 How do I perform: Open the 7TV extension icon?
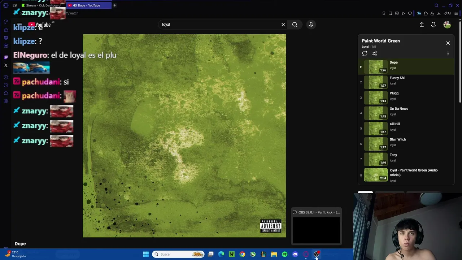tap(419, 13)
